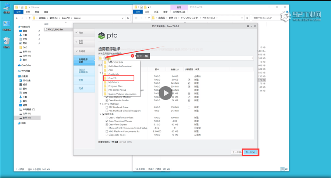Click PTC CREO-7.0-64 in the address breadcrumb
The height and width of the screenshot is (178, 331).
(189, 18)
